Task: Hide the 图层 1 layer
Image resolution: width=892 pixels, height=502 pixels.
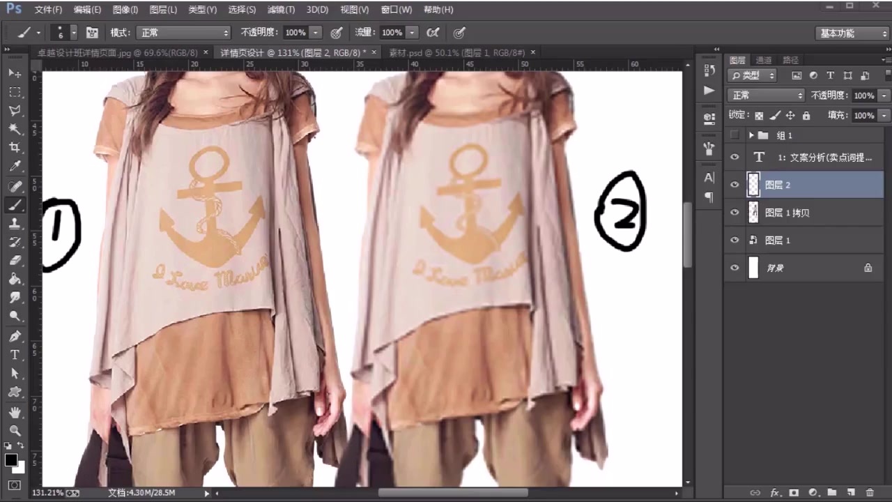Action: coord(734,241)
